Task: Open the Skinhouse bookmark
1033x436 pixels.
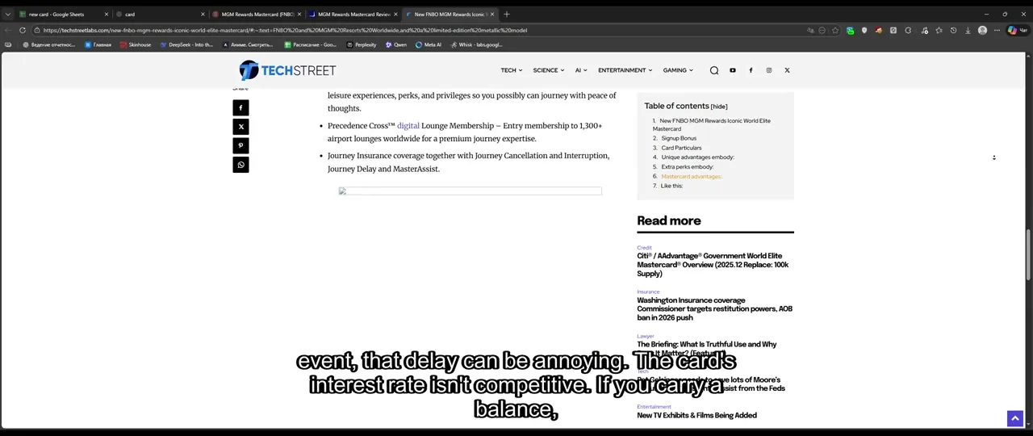Action: coord(135,44)
